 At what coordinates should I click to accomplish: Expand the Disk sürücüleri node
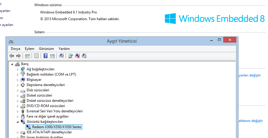(x=18, y=90)
